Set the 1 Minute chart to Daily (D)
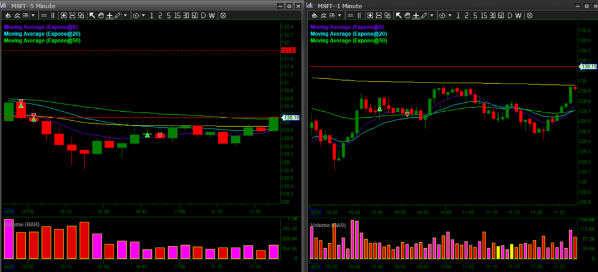Viewport: 598px width, 272px height. 508,15
